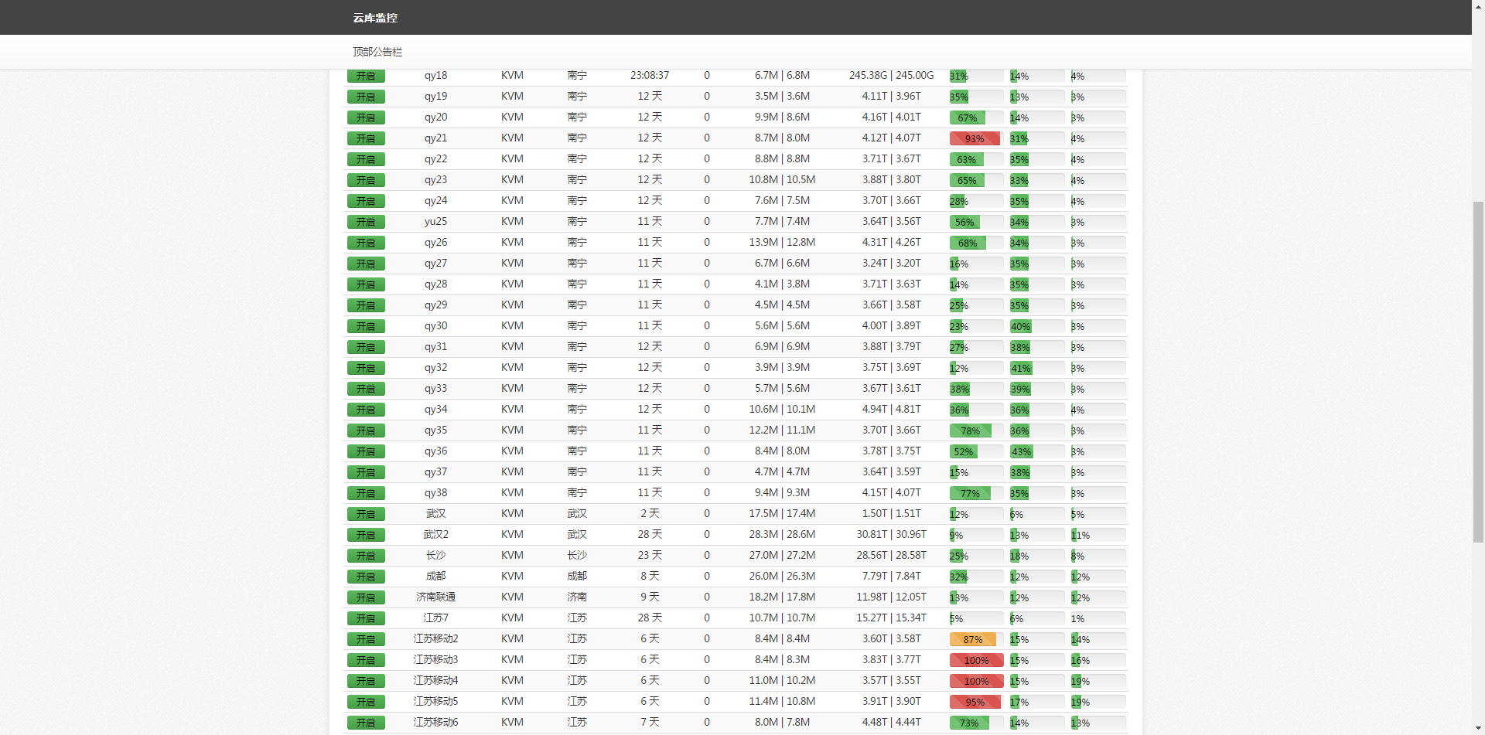Viewport: 1485px width, 735px height.
Task: Click the 8 天 uptime in 成都 row
Action: pos(650,576)
